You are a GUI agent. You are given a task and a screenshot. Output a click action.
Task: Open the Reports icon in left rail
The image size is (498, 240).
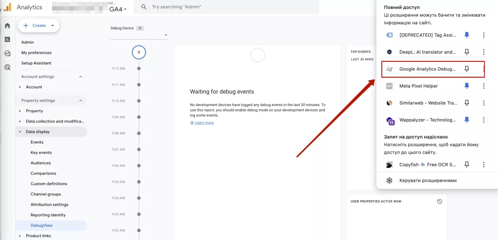pos(7,39)
